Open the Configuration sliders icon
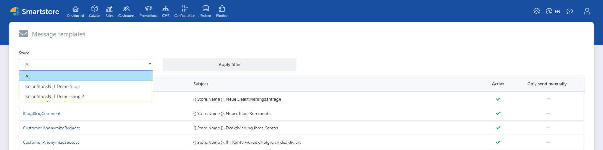603x150 pixels. click(x=185, y=9)
